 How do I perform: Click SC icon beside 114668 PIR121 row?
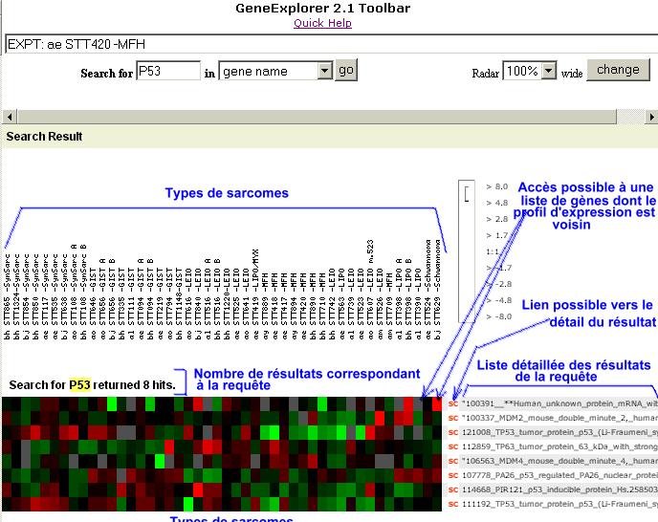click(452, 489)
